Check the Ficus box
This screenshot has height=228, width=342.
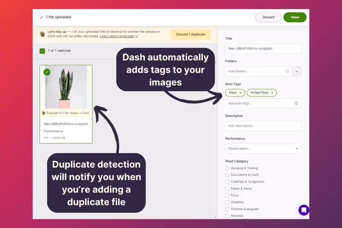pyautogui.click(x=227, y=195)
